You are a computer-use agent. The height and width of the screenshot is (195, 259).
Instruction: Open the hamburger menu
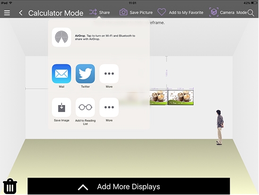click(7, 13)
